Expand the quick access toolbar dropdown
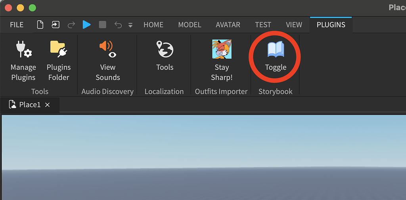Image resolution: width=406 pixels, height=200 pixels. pyautogui.click(x=130, y=25)
